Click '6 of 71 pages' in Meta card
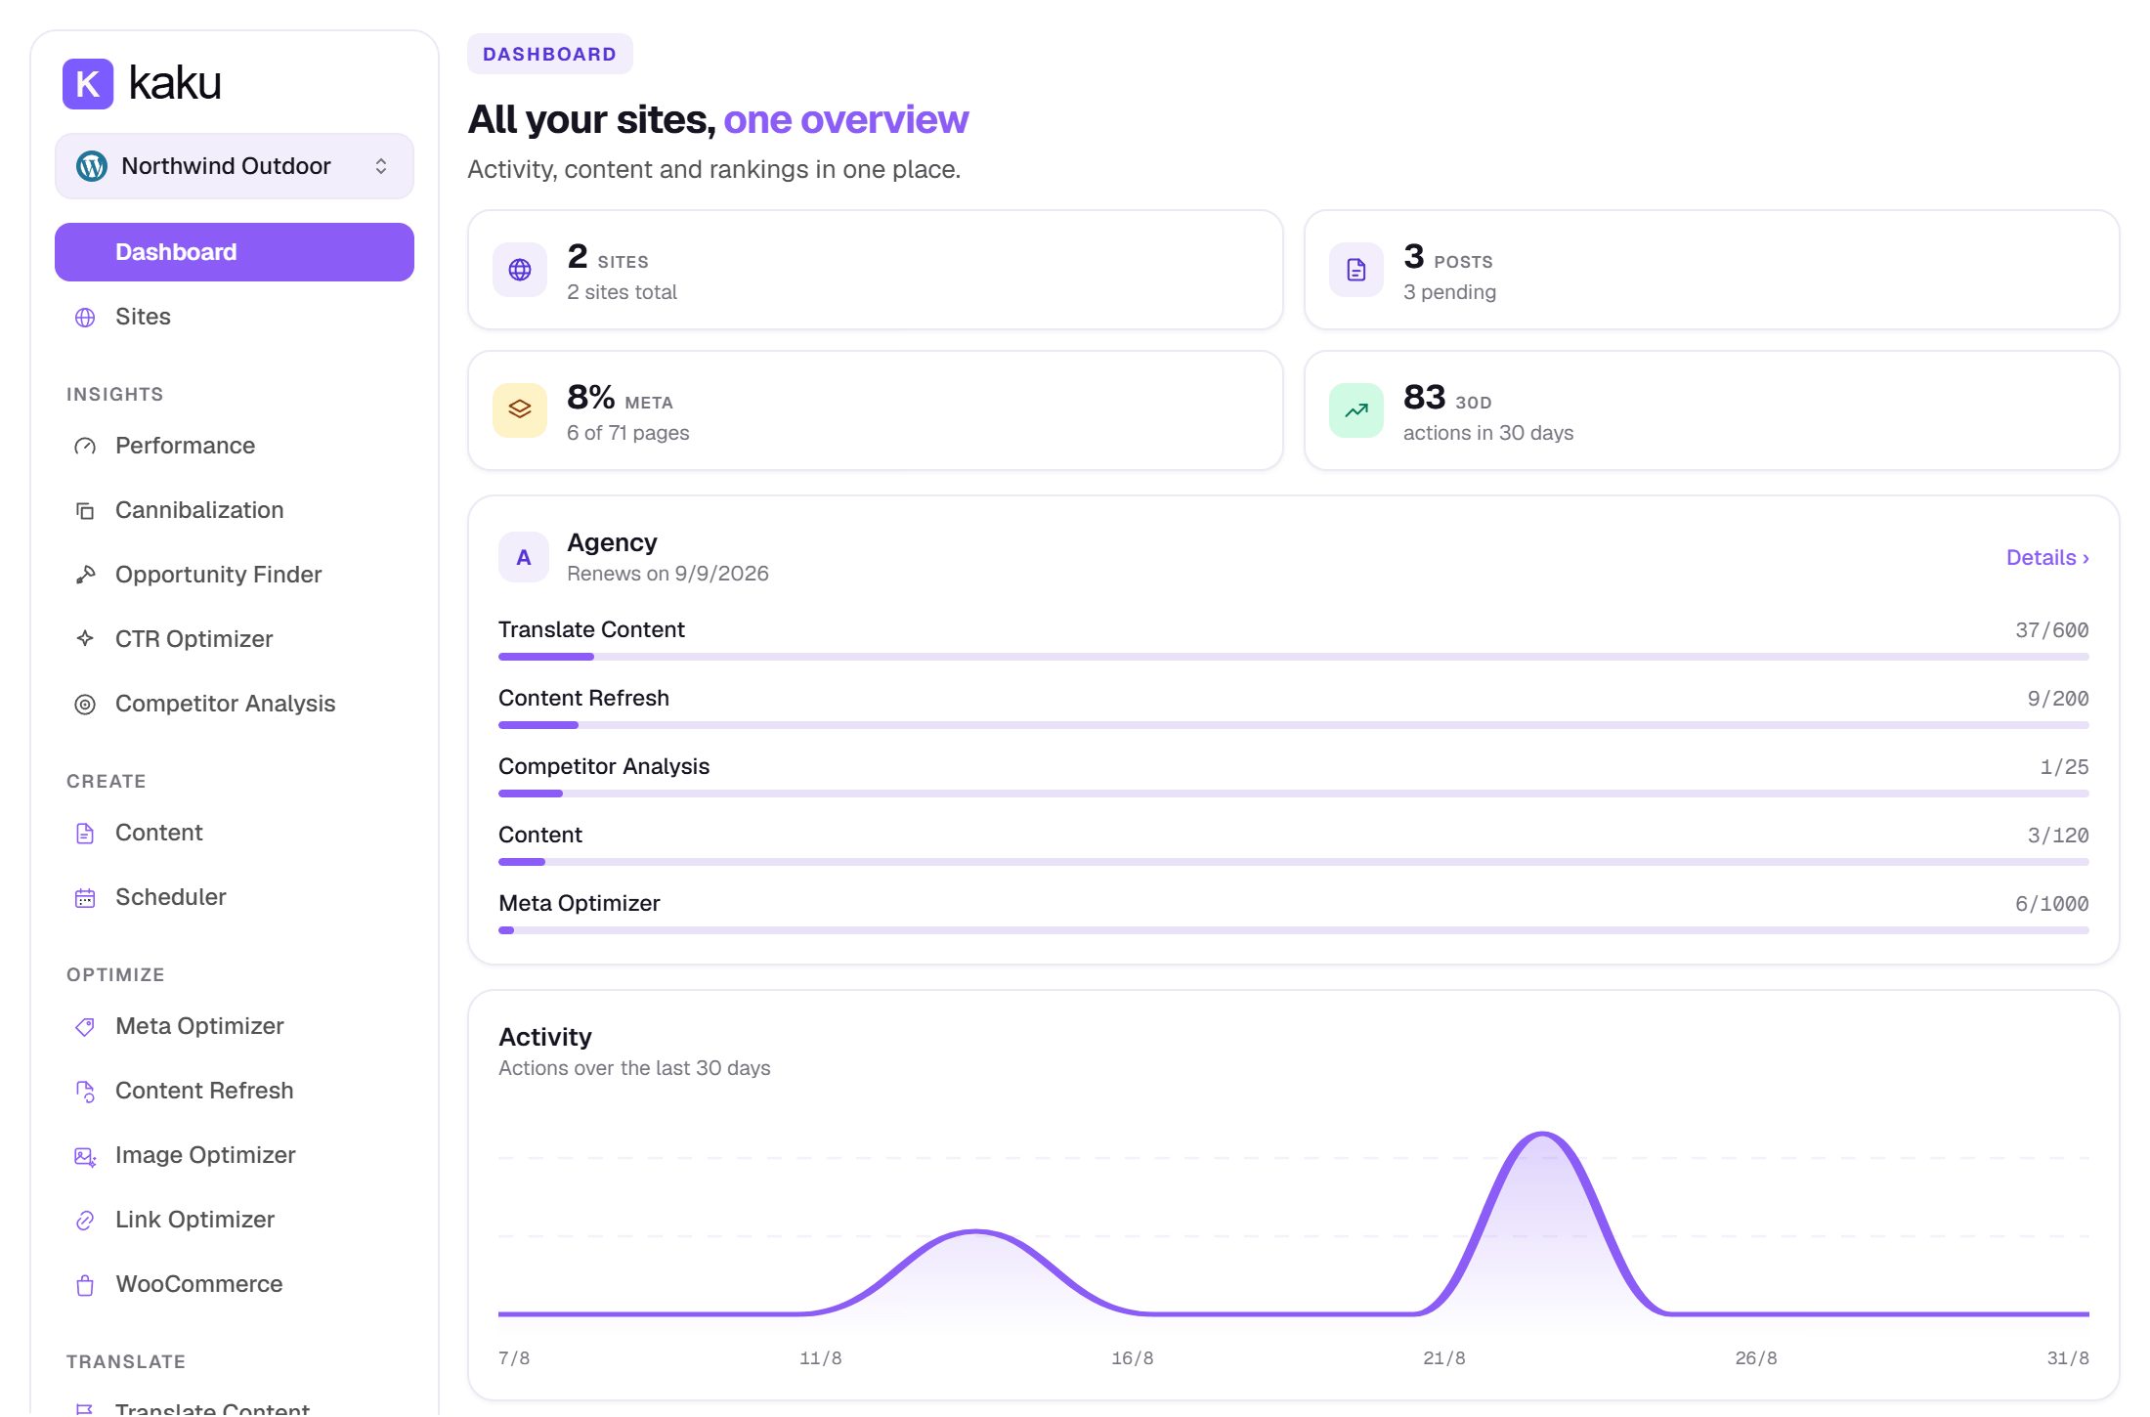 (x=628, y=433)
